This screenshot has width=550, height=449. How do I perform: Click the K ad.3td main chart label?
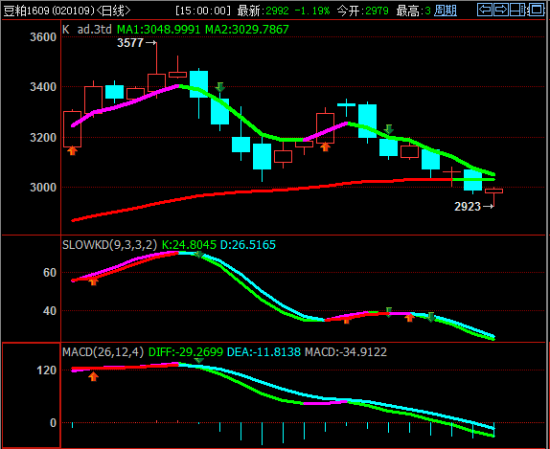click(x=87, y=30)
